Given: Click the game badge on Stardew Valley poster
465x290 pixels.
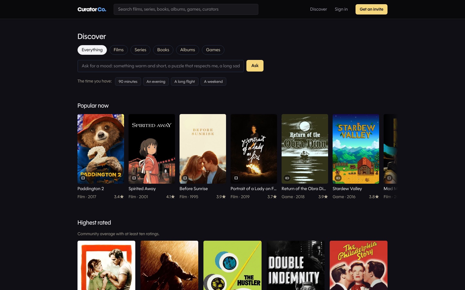Looking at the screenshot, I should [338, 178].
